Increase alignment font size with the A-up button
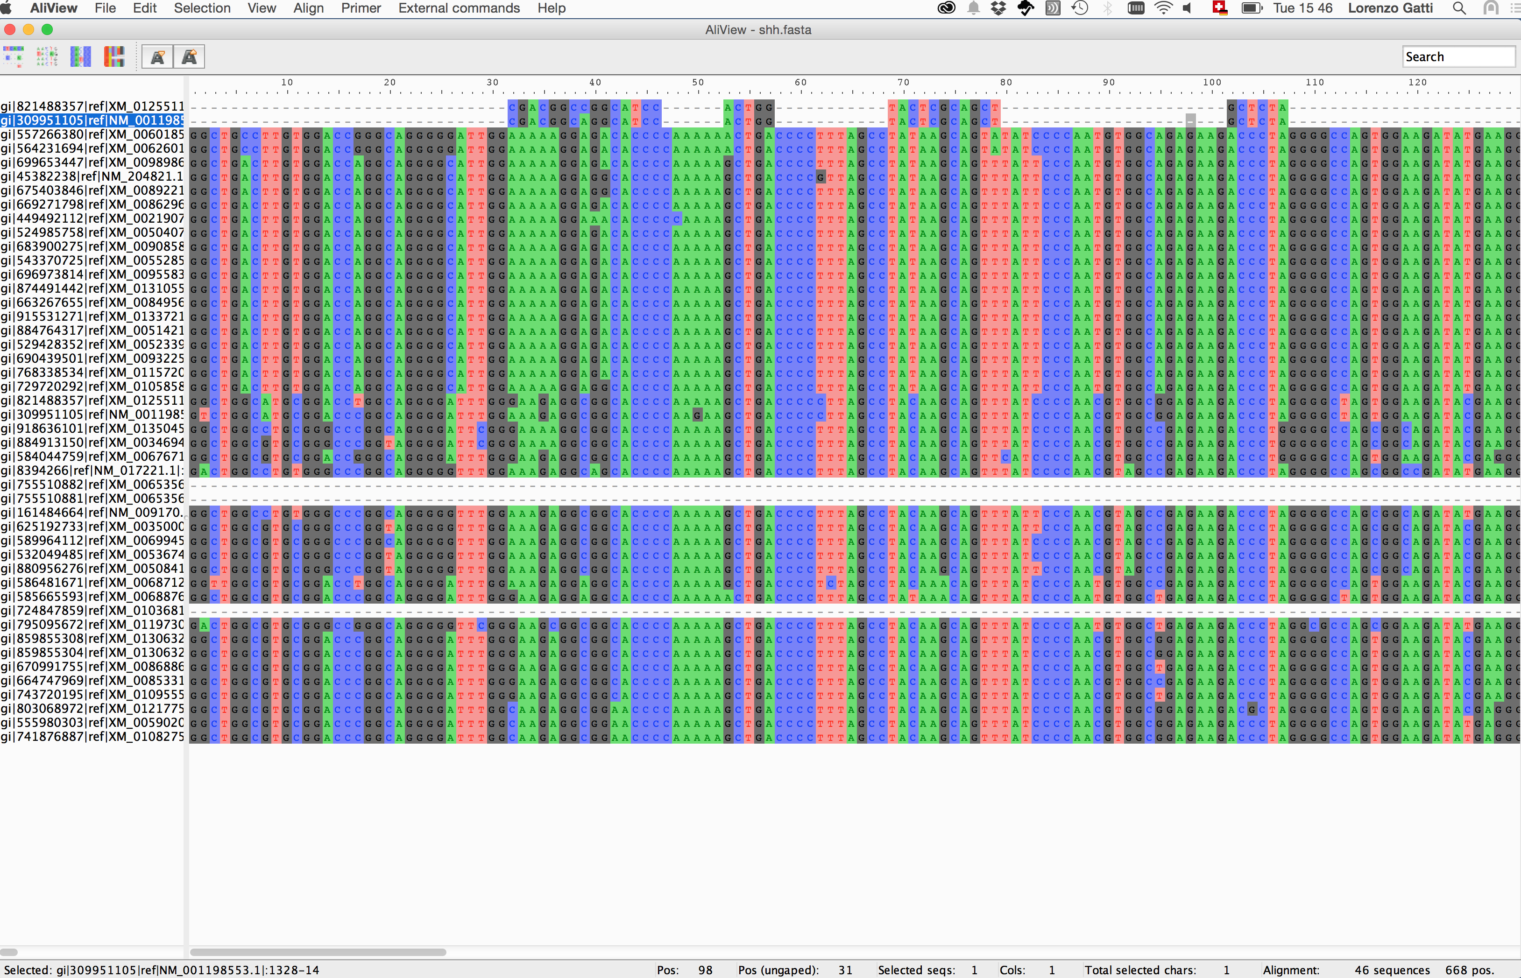Screen dimensions: 1521x978 [189, 57]
